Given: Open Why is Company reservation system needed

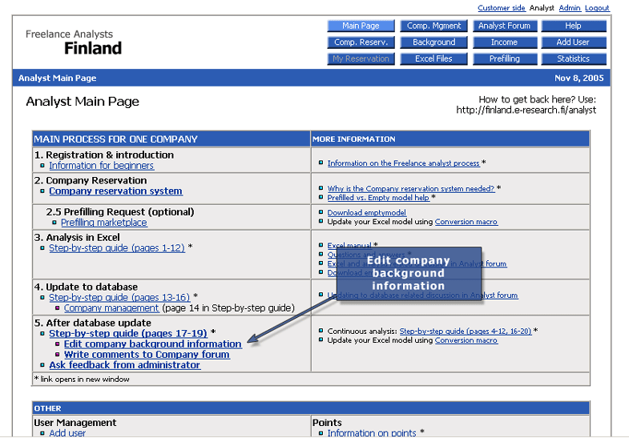Looking at the screenshot, I should (411, 188).
